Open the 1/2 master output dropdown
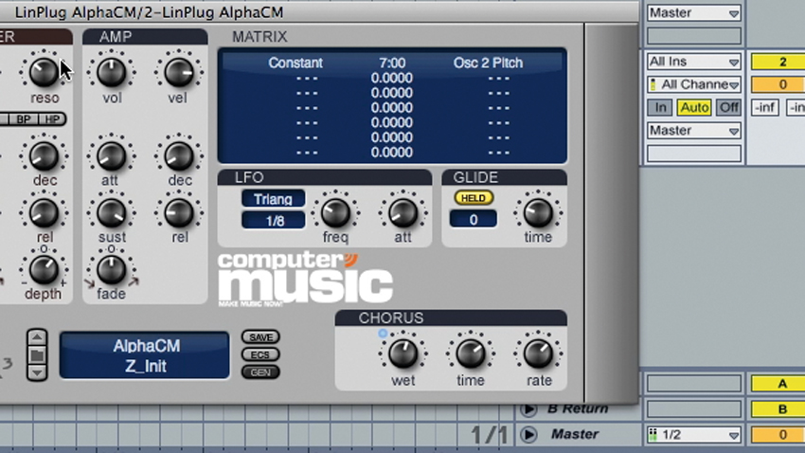805x453 pixels. [x=694, y=435]
